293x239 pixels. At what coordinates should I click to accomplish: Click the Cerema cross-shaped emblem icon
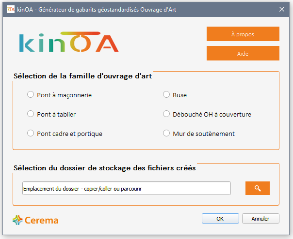[17, 220]
